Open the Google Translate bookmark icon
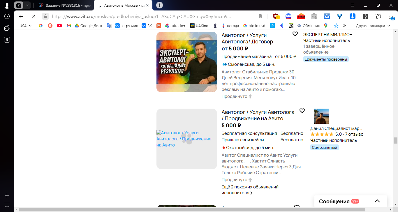This screenshot has height=212, width=398. click(109, 26)
